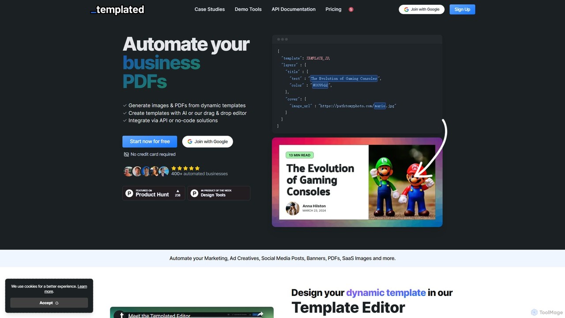Accept the cookies
Viewport: 565px width, 318px height.
49,303
